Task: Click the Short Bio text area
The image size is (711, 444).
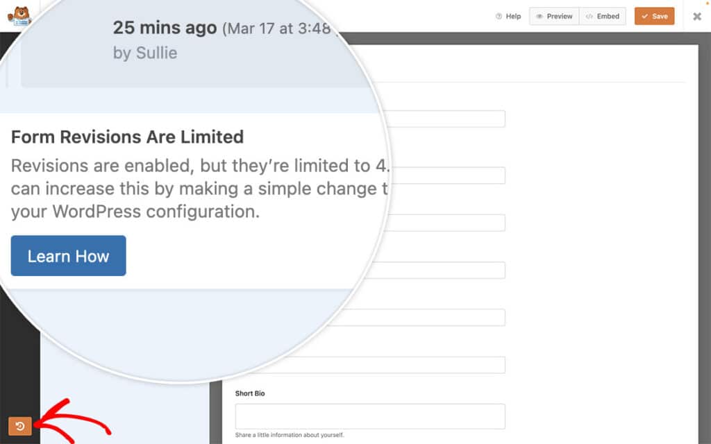Action: (x=370, y=416)
